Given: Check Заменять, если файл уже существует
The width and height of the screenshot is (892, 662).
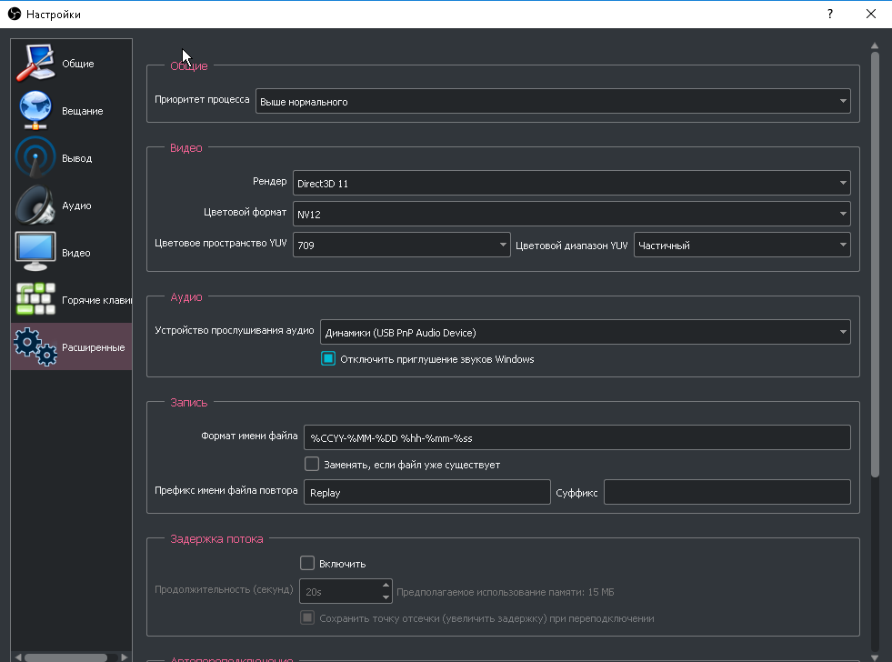Looking at the screenshot, I should click(x=312, y=464).
